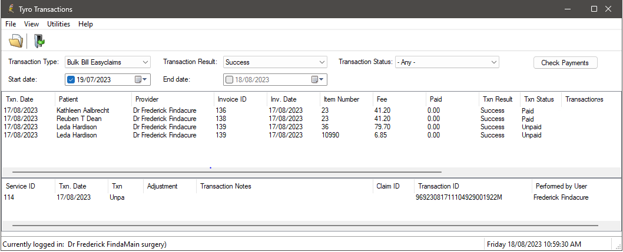This screenshot has width=623, height=252.
Task: Expand the Transaction Result dropdown
Action: 322,62
